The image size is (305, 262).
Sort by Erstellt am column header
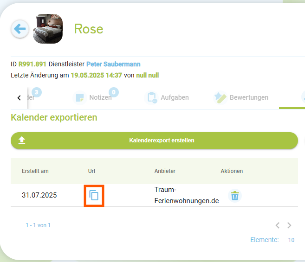(x=35, y=171)
